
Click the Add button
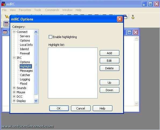tap(109, 53)
